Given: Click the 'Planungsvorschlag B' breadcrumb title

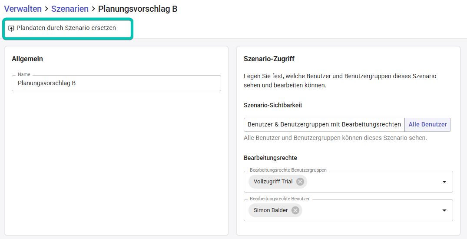Looking at the screenshot, I should tap(138, 9).
